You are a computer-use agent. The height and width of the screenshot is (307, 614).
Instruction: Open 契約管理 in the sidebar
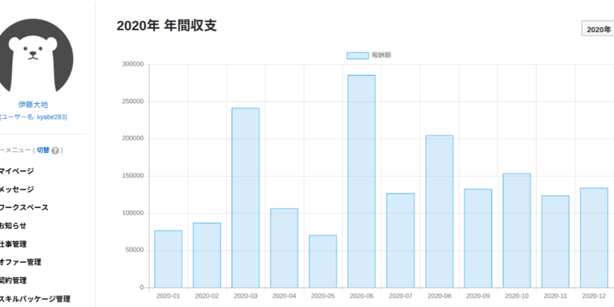pos(14,280)
